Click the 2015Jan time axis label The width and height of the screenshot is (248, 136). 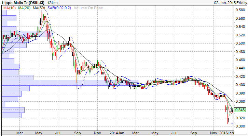click(x=226, y=133)
